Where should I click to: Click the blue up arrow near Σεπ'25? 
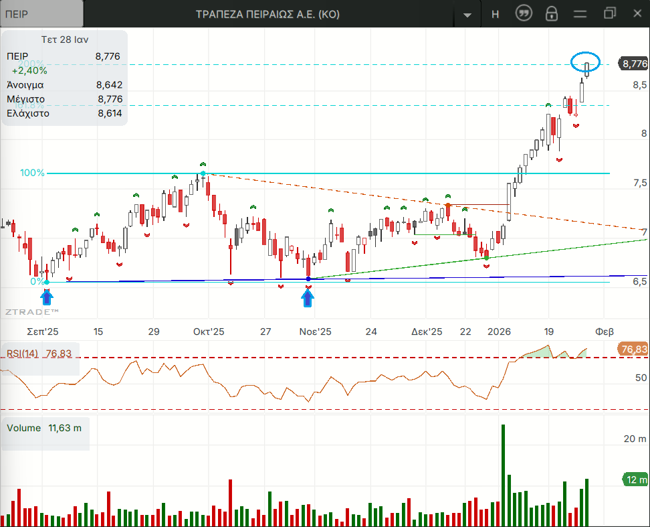click(46, 297)
